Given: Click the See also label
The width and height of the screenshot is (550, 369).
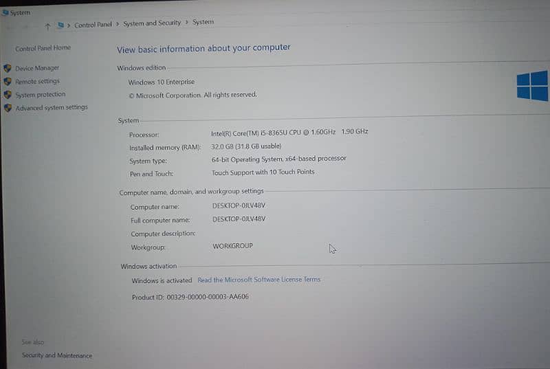Looking at the screenshot, I should pos(33,342).
